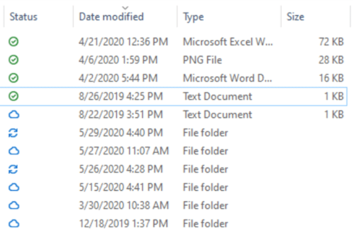Click the synced status icon on Word document row
353x237 pixels.
14,78
